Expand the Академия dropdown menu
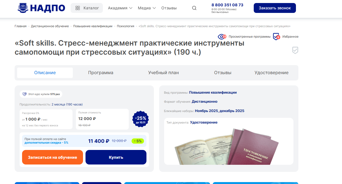The height and width of the screenshot is (184, 342). (120, 8)
